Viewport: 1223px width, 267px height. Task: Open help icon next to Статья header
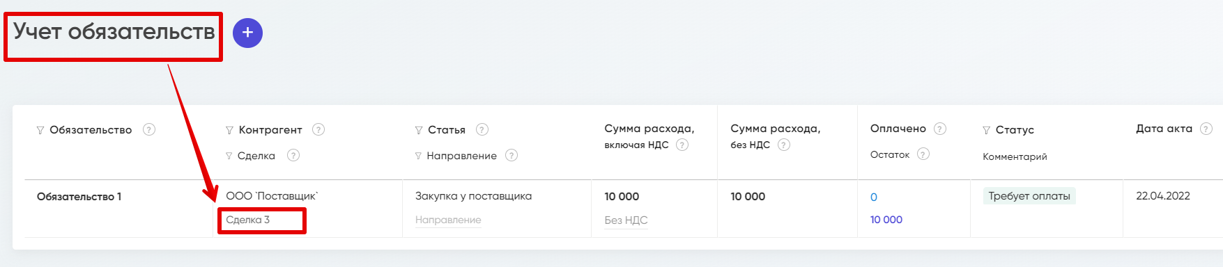482,129
